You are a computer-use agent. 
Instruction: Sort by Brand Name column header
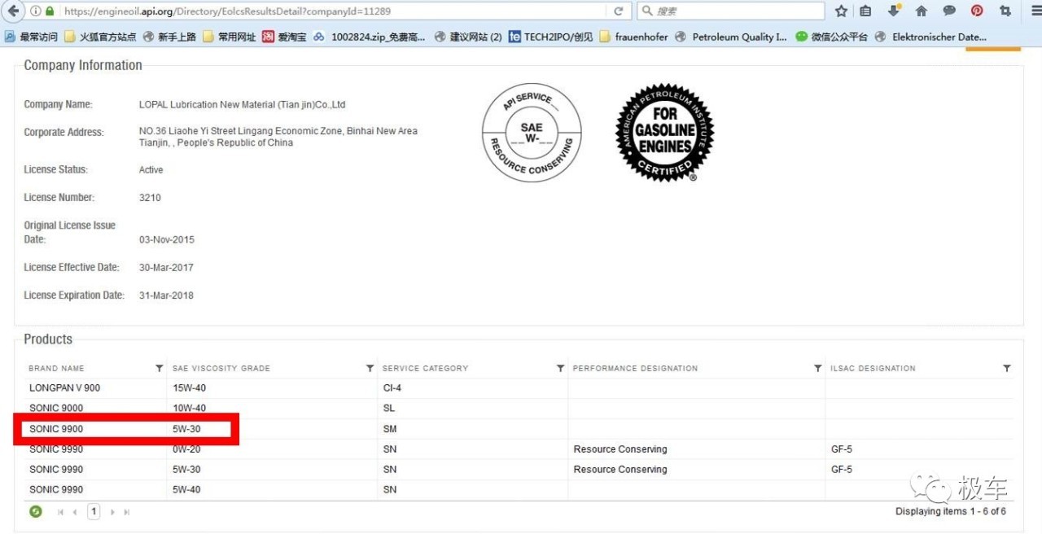[x=56, y=369]
